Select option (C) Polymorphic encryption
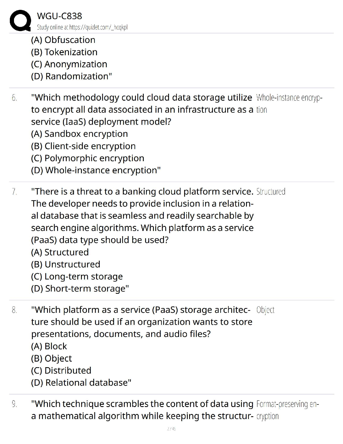This screenshot has height=444, width=343. [x=87, y=158]
